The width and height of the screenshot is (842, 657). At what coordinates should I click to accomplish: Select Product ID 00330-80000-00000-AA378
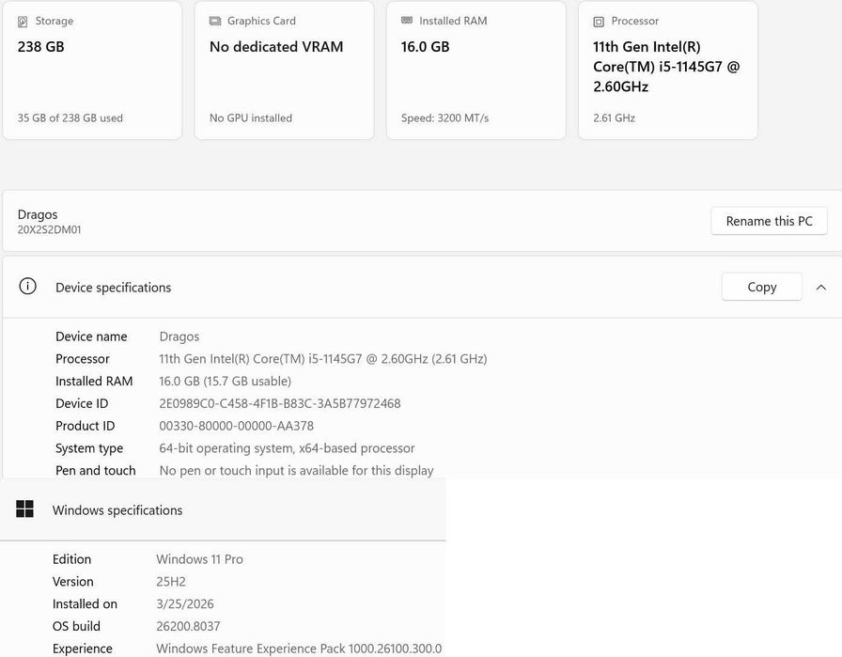[x=236, y=426]
